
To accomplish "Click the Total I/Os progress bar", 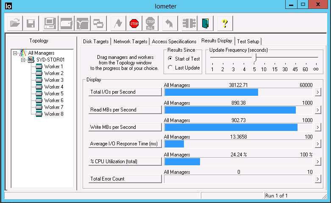I will click(238, 92).
